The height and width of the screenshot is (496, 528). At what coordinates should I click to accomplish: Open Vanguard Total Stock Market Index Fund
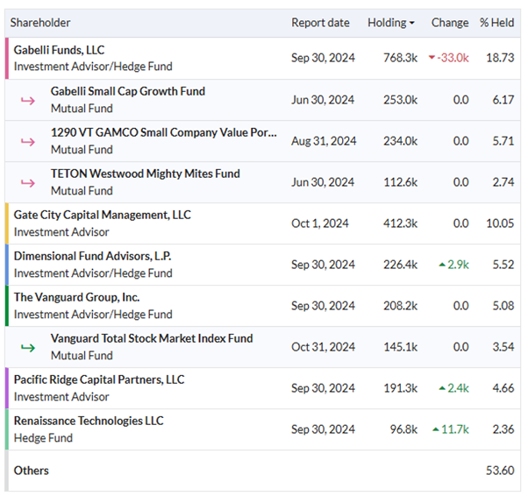[152, 338]
